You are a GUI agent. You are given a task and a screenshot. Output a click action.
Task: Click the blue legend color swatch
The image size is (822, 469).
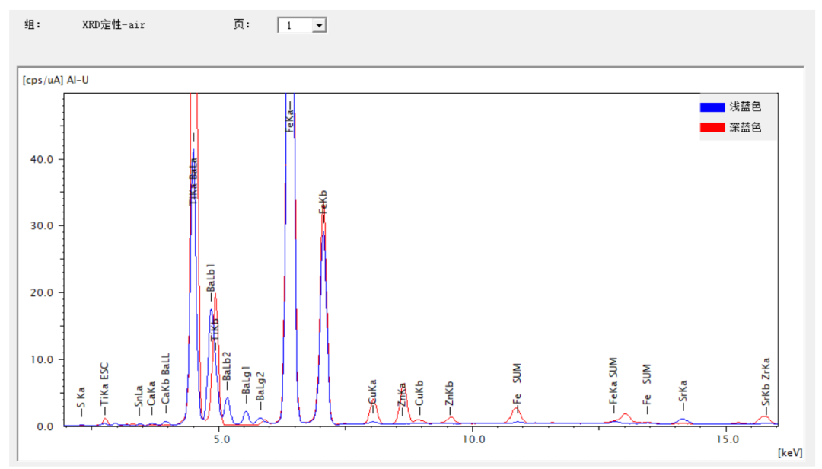point(712,107)
